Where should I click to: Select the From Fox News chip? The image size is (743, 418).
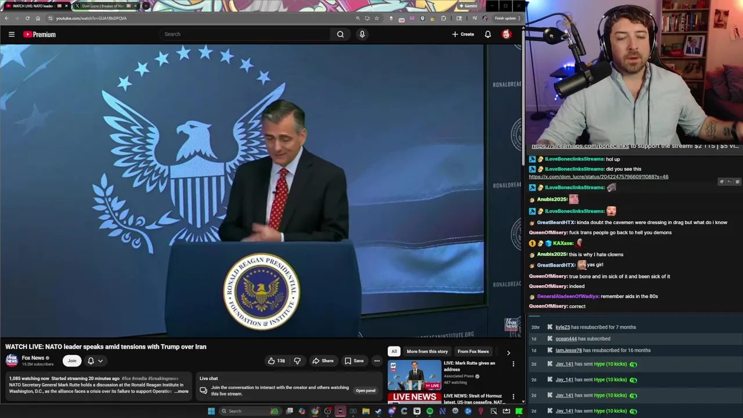click(473, 351)
